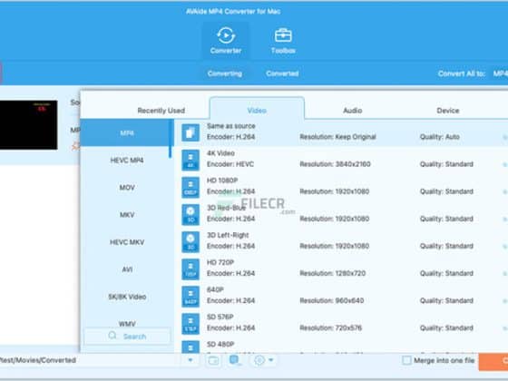Click the orange Convert button
The width and height of the screenshot is (508, 381).
click(x=493, y=361)
